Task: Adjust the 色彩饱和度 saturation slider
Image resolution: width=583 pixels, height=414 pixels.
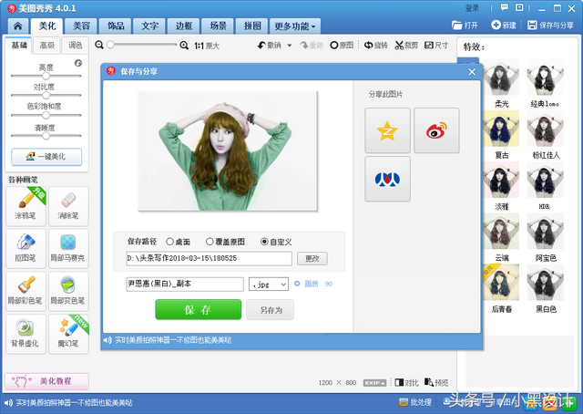Action: click(46, 115)
